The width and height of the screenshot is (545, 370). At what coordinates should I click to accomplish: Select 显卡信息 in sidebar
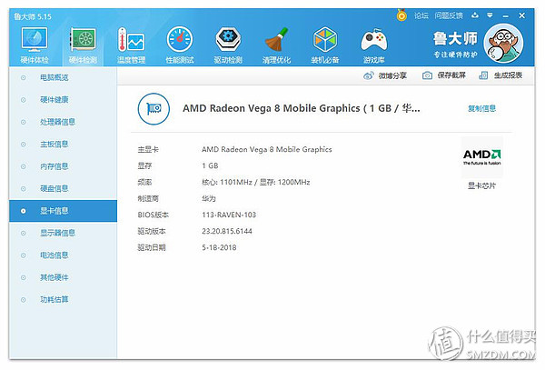coord(63,211)
